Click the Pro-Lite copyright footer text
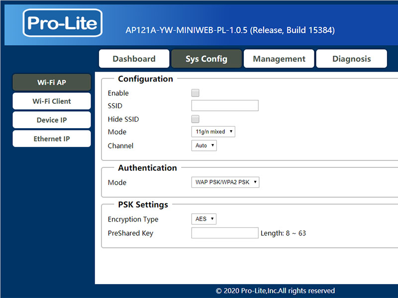 click(275, 291)
